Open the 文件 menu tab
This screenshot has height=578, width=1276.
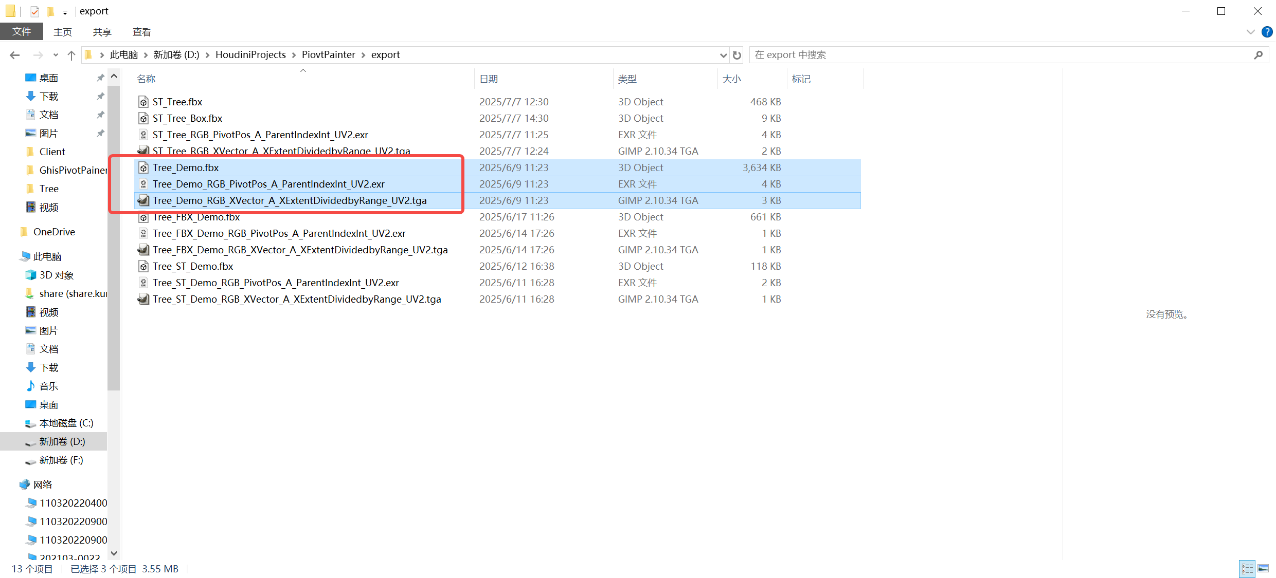[22, 32]
